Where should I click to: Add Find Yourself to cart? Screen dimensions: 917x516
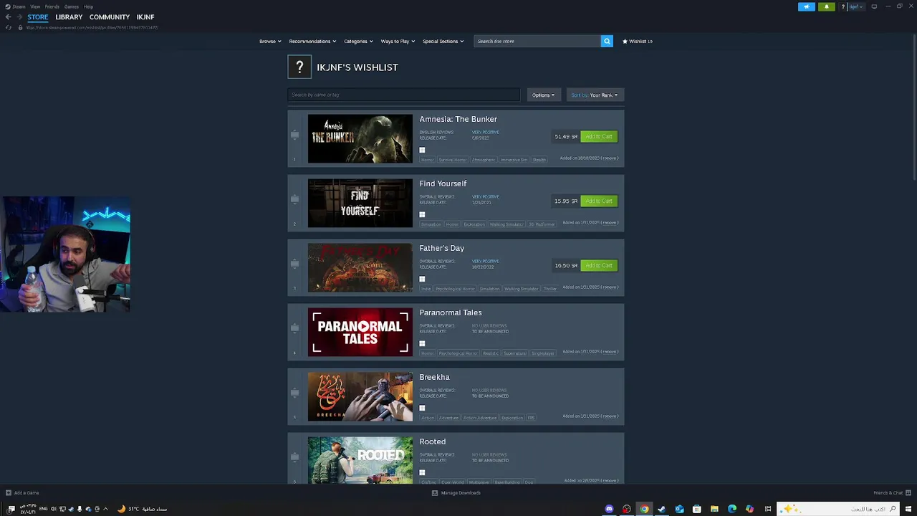[598, 201]
